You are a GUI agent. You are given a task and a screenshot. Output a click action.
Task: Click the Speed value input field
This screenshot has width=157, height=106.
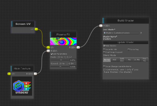pyautogui.click(x=73, y=67)
